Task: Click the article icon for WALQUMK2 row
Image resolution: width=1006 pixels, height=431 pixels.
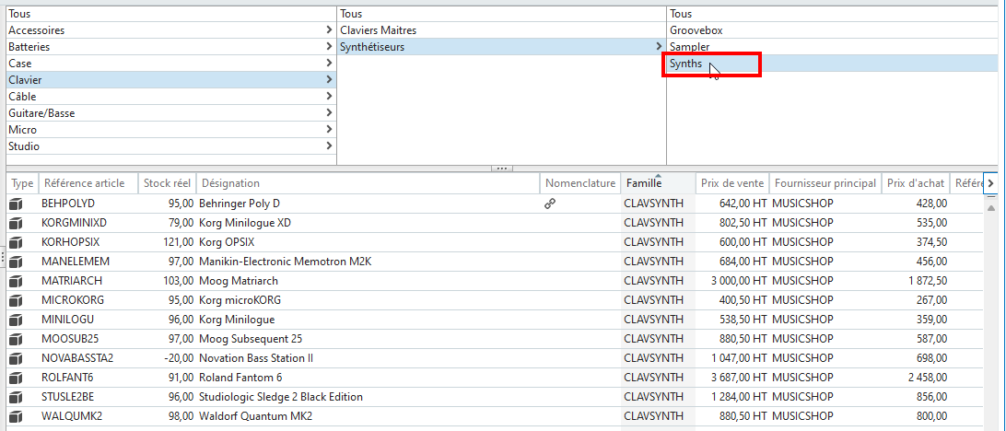Action: [16, 415]
